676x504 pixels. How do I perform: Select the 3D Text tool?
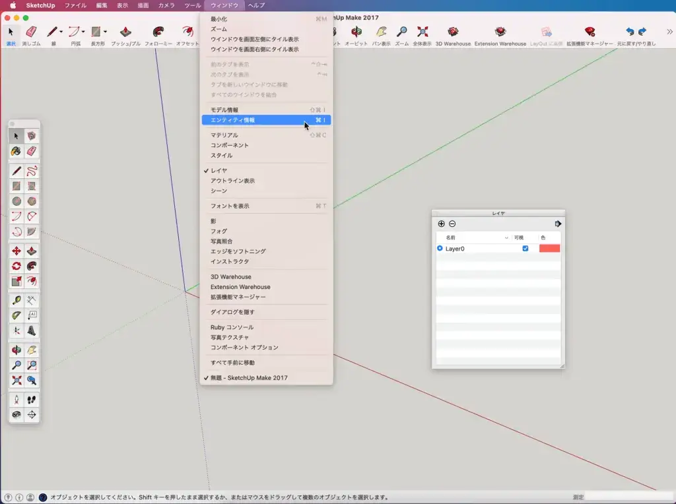[x=32, y=331]
